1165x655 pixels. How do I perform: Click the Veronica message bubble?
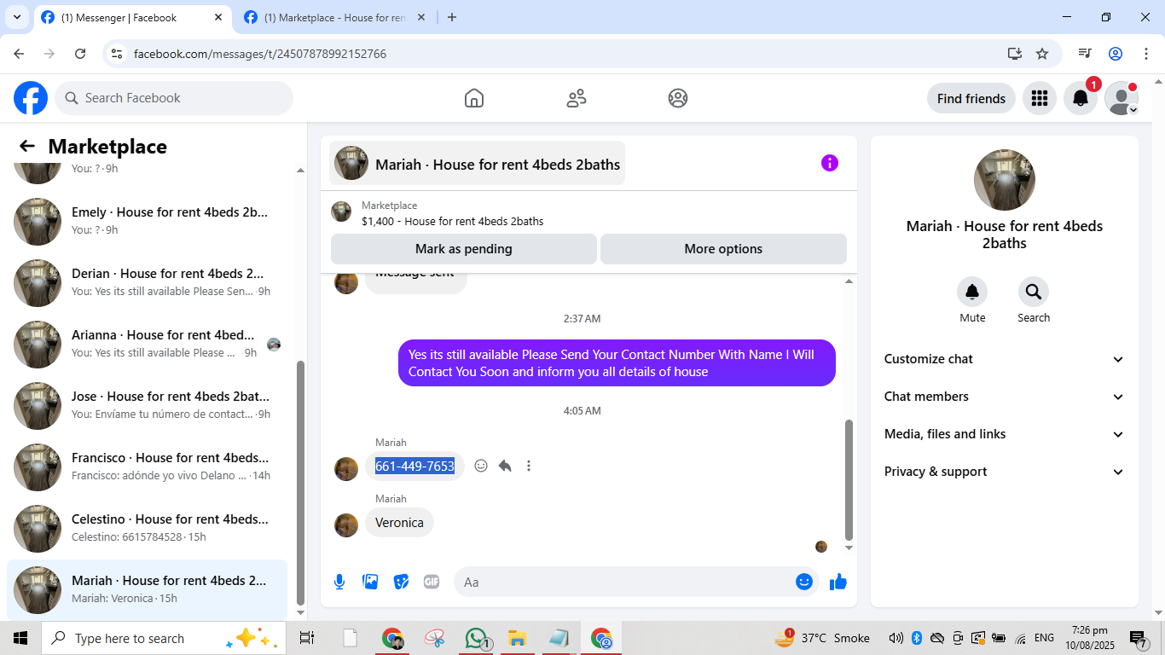click(x=399, y=522)
